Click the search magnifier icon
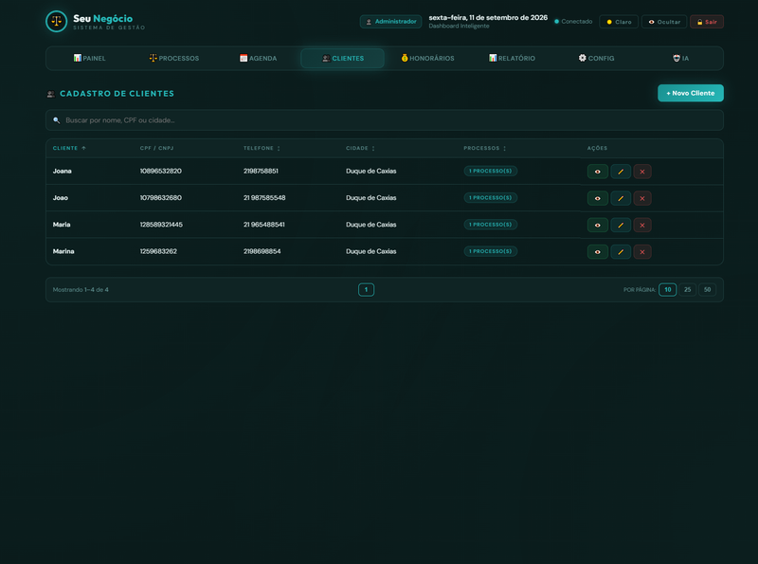 pyautogui.click(x=57, y=120)
